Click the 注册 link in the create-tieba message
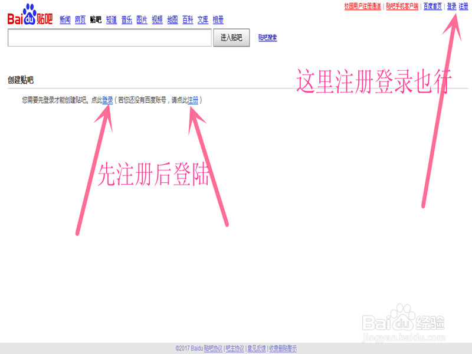472x354 pixels. click(193, 100)
